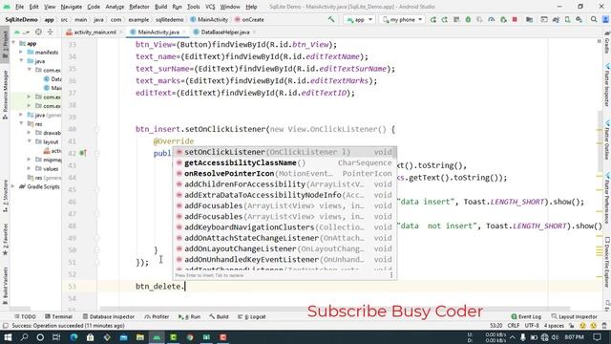This screenshot has height=344, width=611.
Task: Open Microsoft Edge from the taskbar
Action: point(74,337)
